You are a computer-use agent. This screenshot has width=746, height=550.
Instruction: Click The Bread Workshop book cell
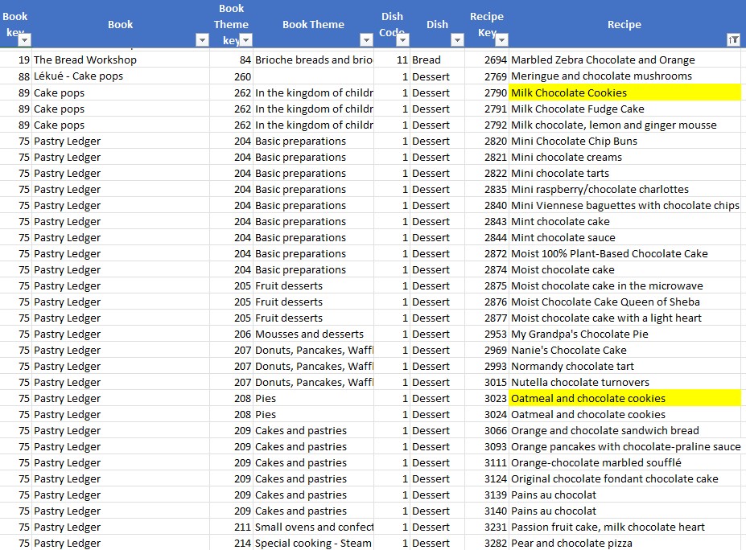85,60
